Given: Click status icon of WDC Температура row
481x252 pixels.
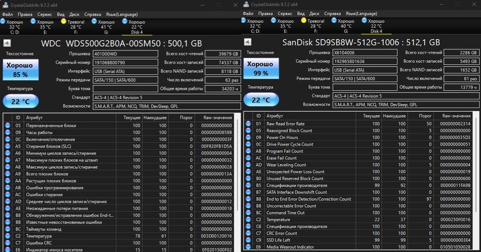Looking at the screenshot, I should [8, 236].
